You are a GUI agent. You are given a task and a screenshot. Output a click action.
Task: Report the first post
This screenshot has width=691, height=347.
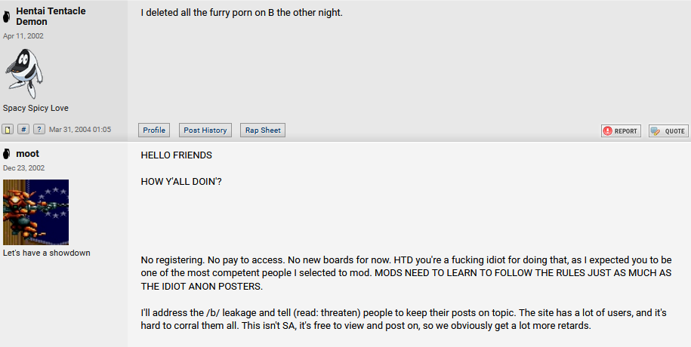click(x=621, y=131)
